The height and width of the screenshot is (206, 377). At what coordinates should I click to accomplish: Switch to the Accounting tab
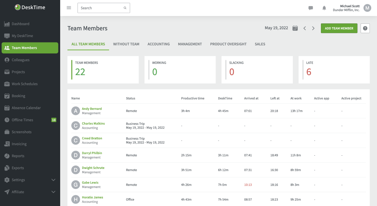(158, 44)
